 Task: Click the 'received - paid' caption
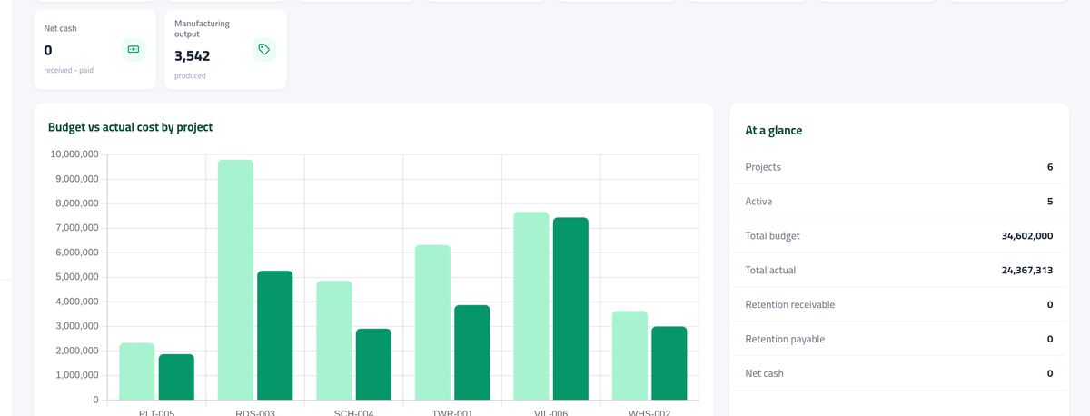pos(68,70)
